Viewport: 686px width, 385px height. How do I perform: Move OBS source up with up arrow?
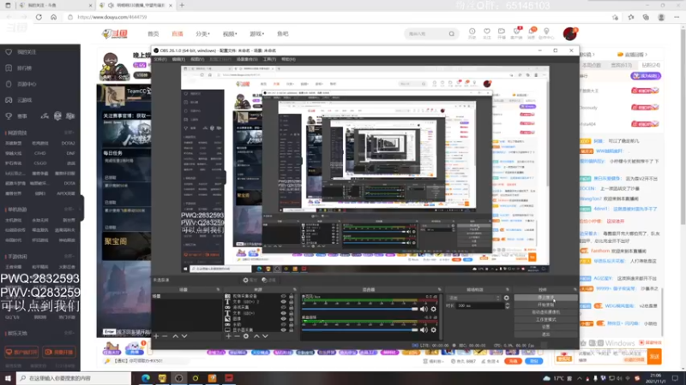pyautogui.click(x=256, y=336)
